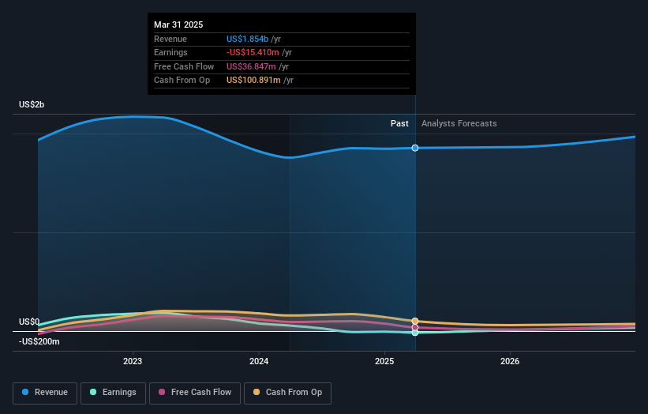Viewport: 648px width, 414px height.
Task: Click the US$2b y-axis label
Action: pyautogui.click(x=32, y=104)
